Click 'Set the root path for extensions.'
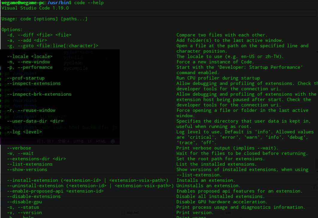318x218 pixels. [x=221, y=159]
